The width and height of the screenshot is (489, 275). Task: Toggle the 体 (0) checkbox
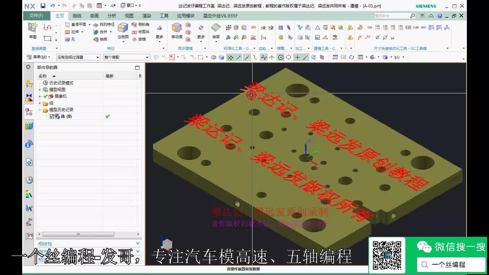52,116
